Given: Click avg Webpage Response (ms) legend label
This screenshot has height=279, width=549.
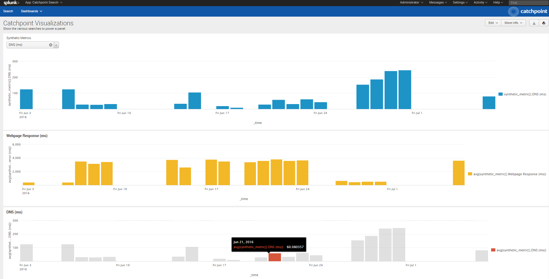Looking at the screenshot, I should pos(510,174).
